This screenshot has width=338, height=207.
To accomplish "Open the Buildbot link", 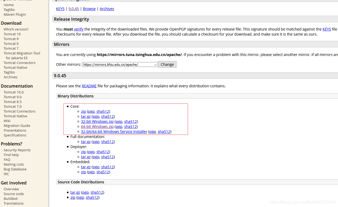I will click(11, 199).
